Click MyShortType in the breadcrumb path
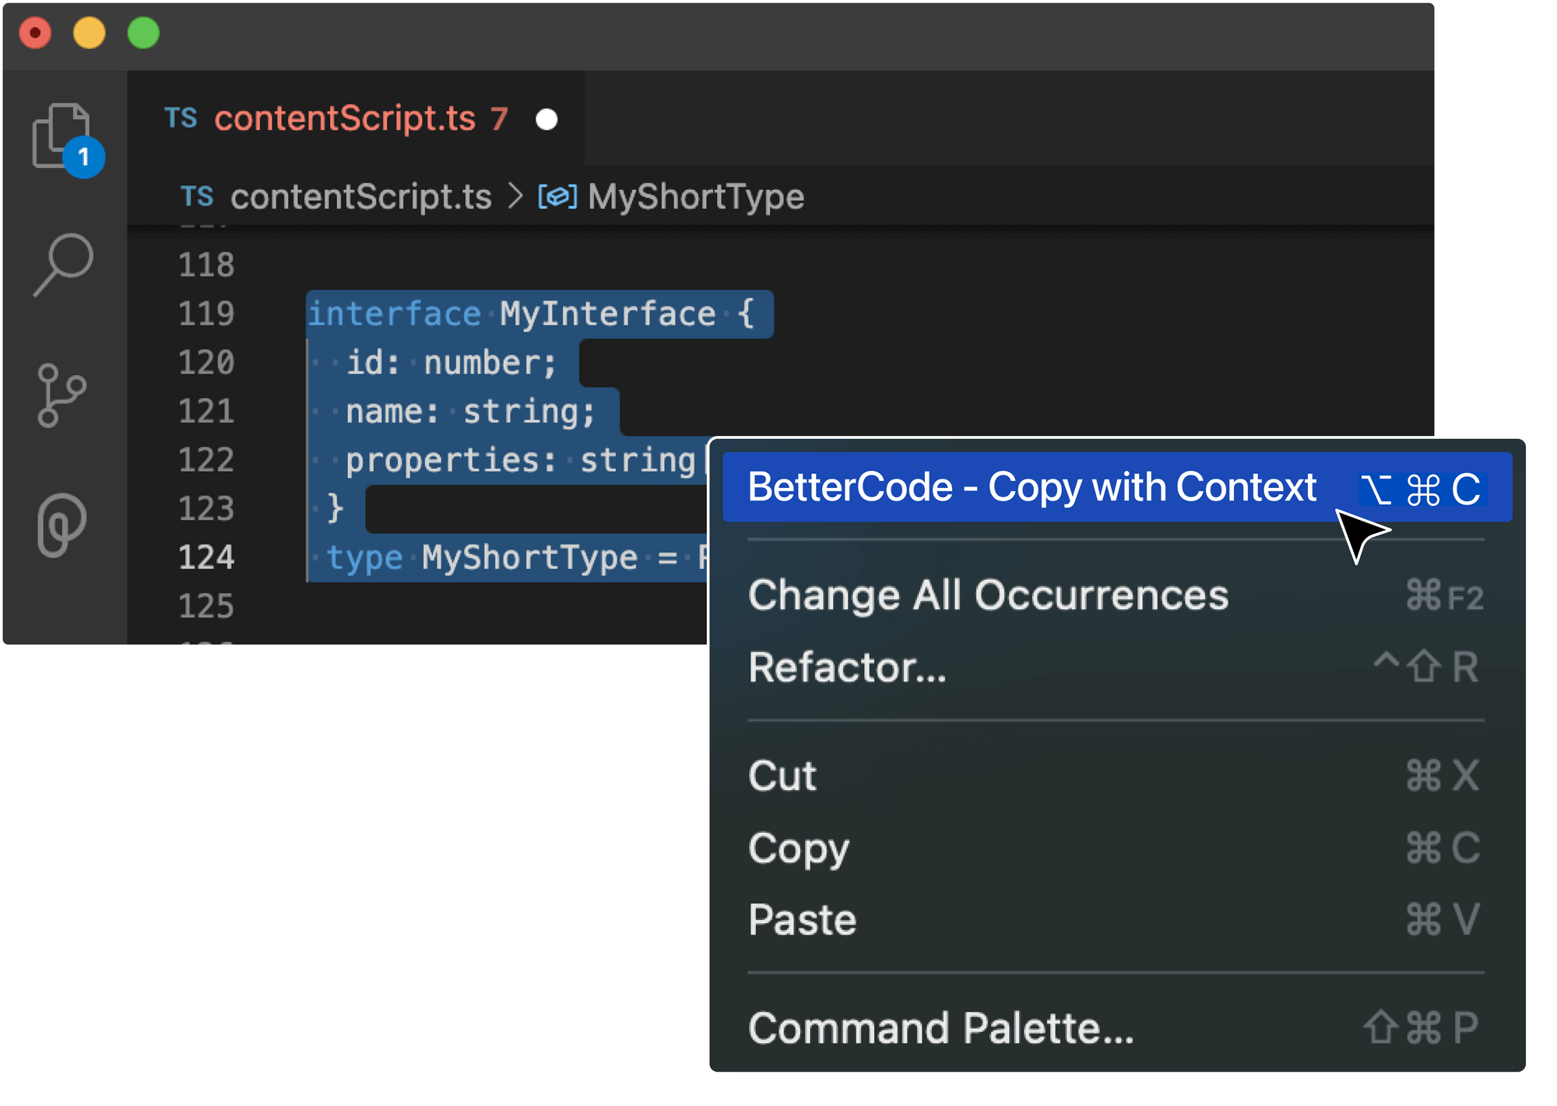 (696, 196)
